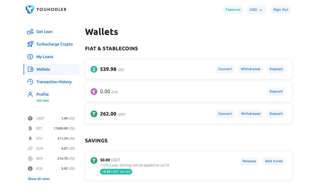Select the Tether icon in Savings row

pyautogui.click(x=94, y=161)
